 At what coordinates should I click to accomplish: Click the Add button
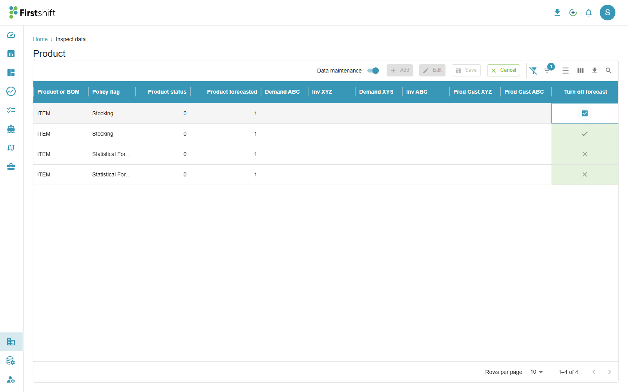click(x=400, y=70)
